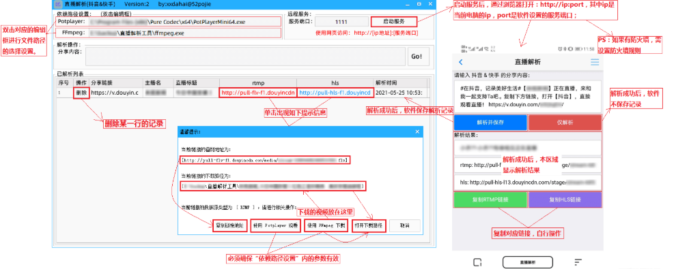The image size is (676, 269).
Task: Click the 分享内容 text box
Action: (x=245, y=57)
